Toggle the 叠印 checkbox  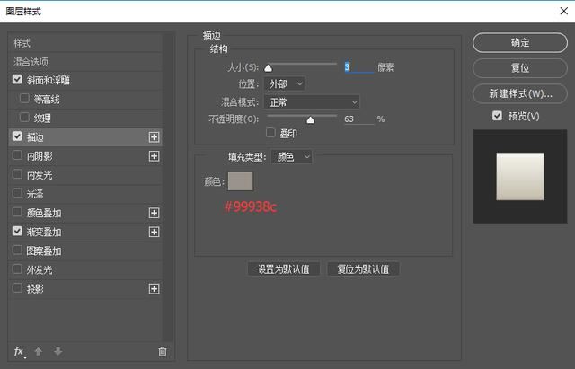tap(270, 133)
